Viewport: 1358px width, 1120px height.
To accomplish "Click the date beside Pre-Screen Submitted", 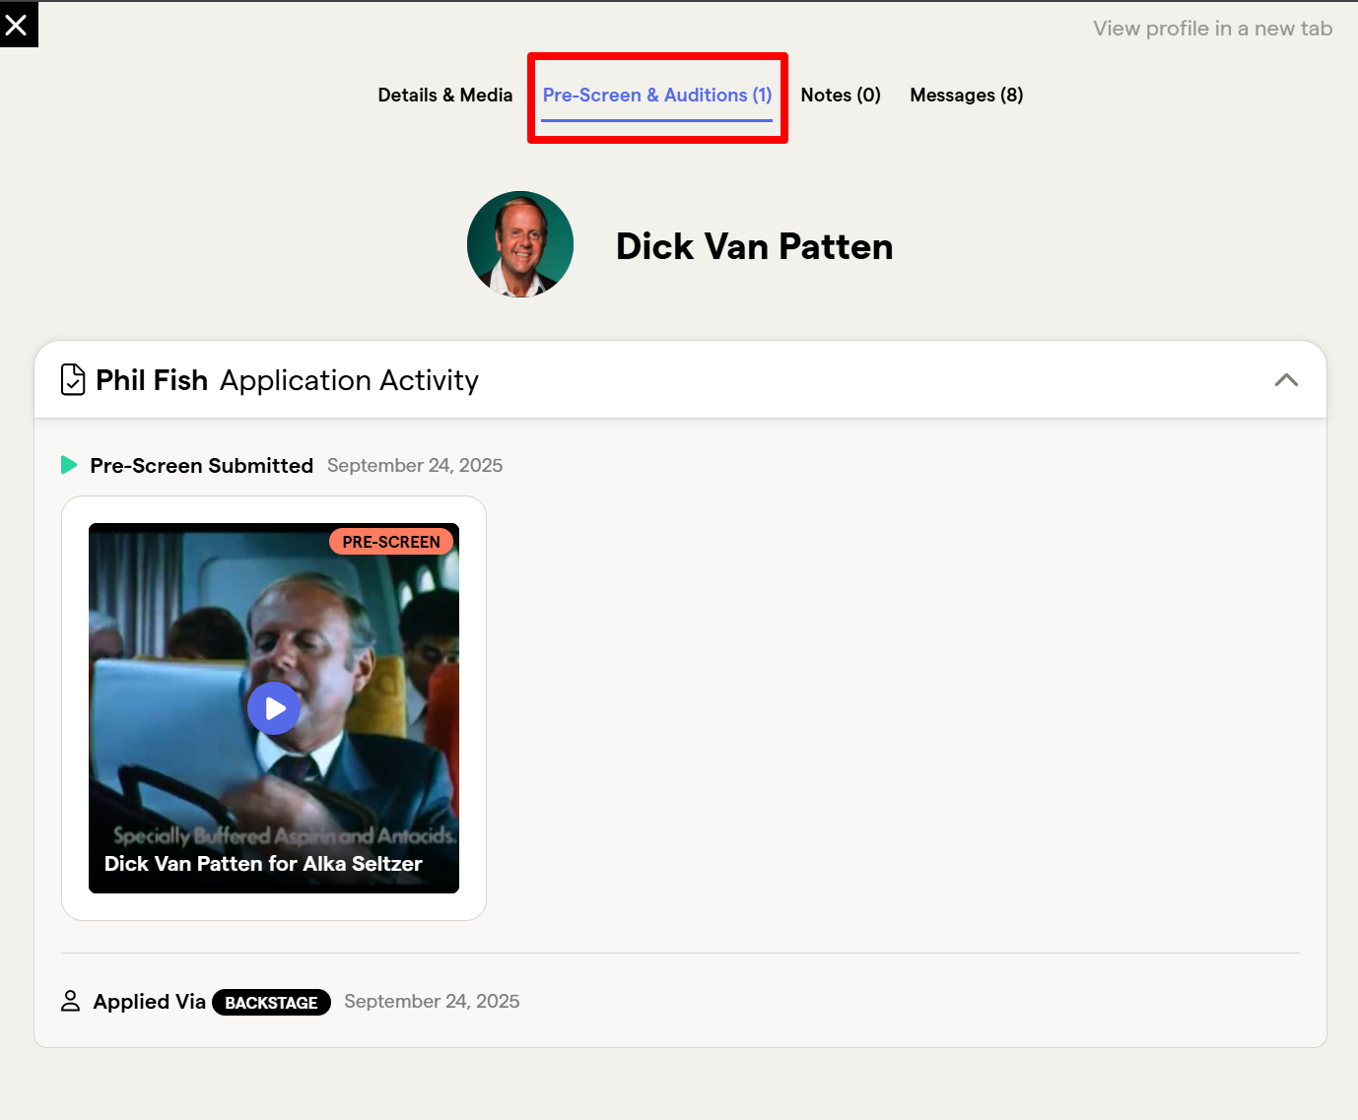I will point(415,466).
